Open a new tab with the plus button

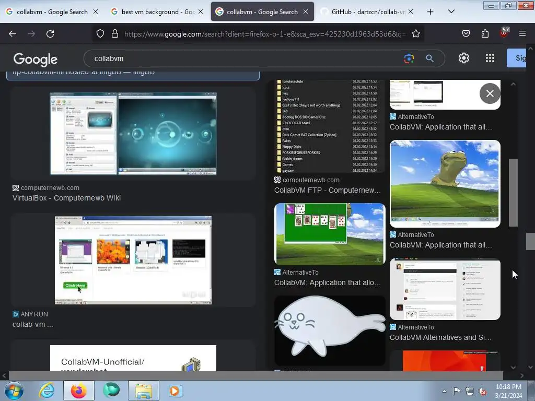point(431,11)
